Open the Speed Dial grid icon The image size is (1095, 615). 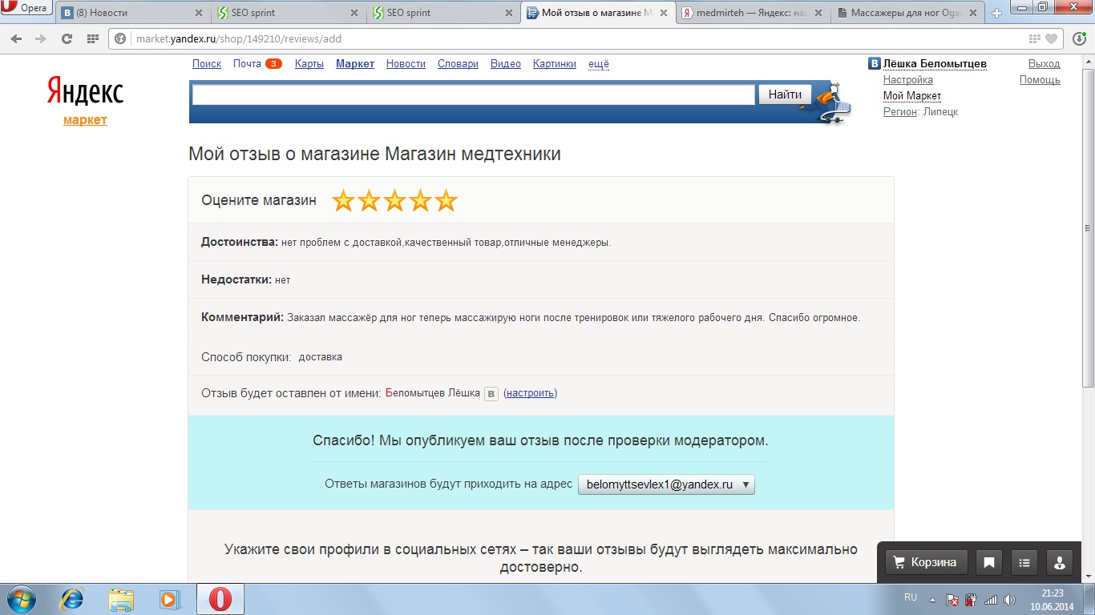(92, 38)
